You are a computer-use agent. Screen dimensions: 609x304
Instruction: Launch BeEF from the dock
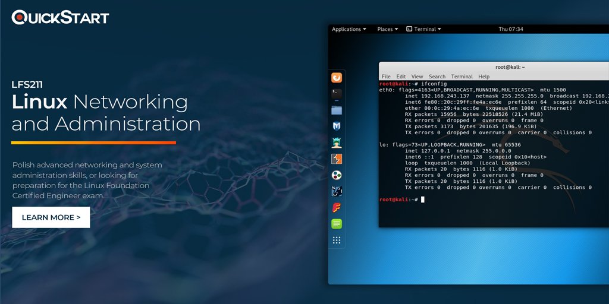[337, 191]
